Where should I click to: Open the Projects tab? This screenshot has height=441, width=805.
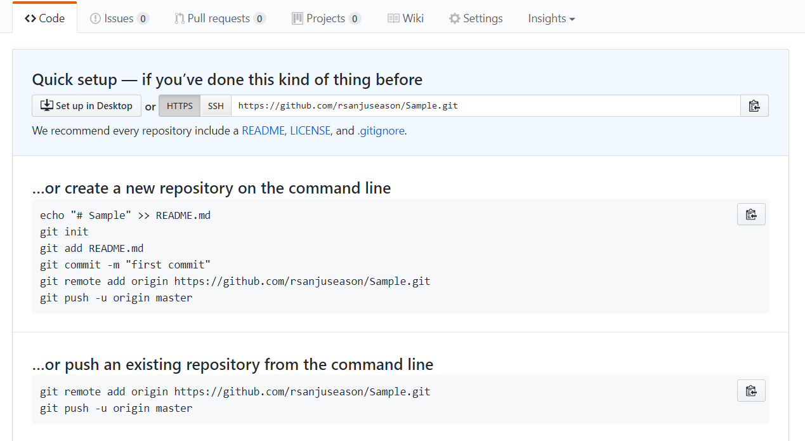(x=325, y=18)
